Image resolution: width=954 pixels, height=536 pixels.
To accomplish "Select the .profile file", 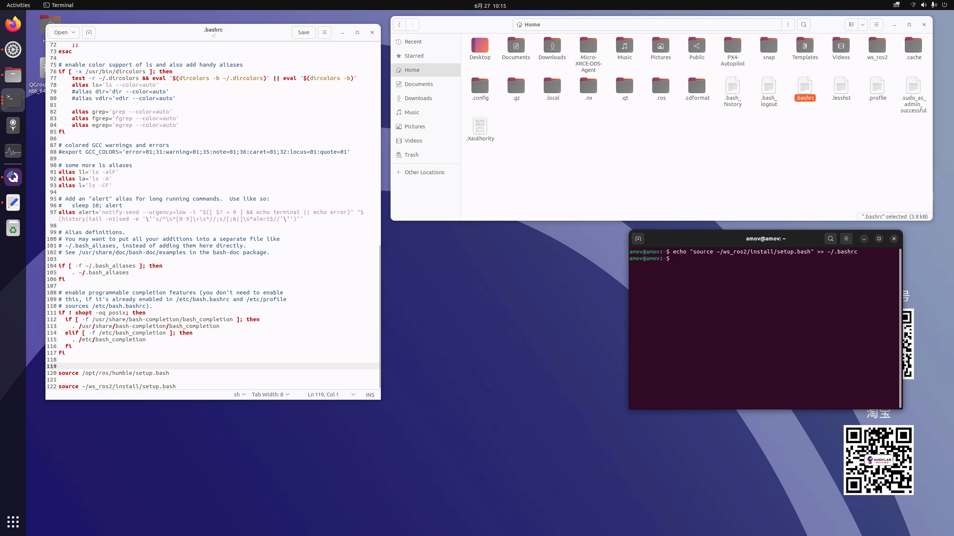I will 877,89.
